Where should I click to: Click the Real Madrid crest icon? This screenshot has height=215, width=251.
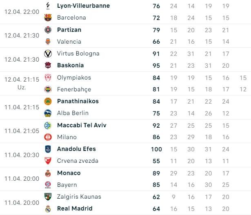pos(48,208)
